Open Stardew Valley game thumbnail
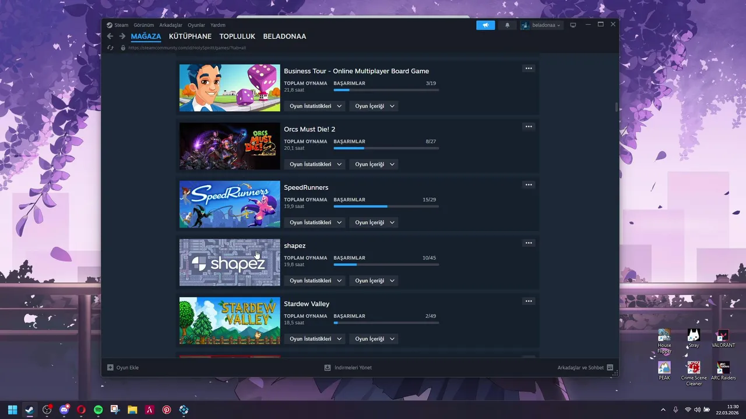Screen dimensions: 746x419 point(230,321)
